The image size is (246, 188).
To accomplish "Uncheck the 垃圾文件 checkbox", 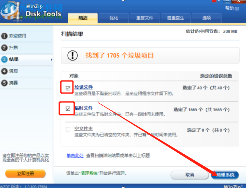I will (x=68, y=88).
